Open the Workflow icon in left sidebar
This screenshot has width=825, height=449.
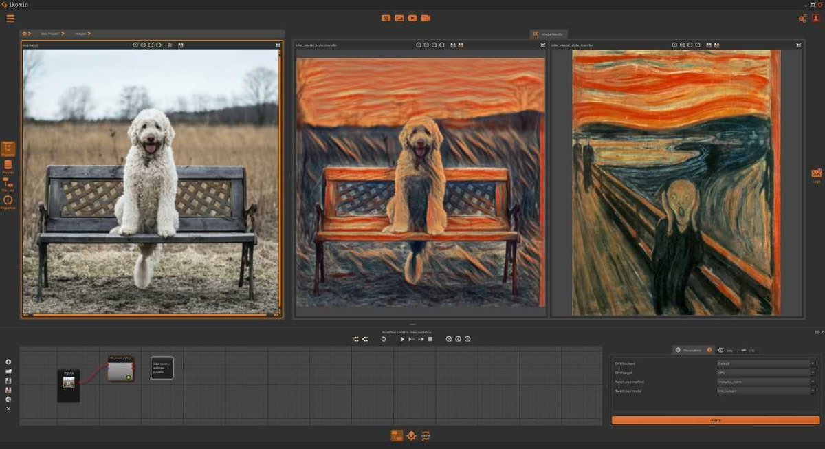pyautogui.click(x=9, y=182)
